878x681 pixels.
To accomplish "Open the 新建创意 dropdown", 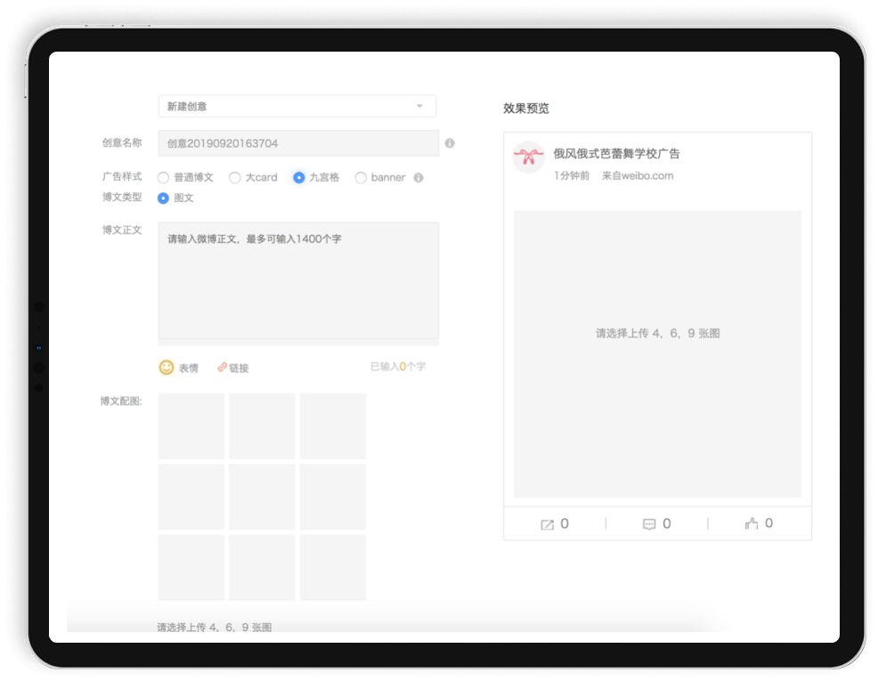I will (297, 106).
